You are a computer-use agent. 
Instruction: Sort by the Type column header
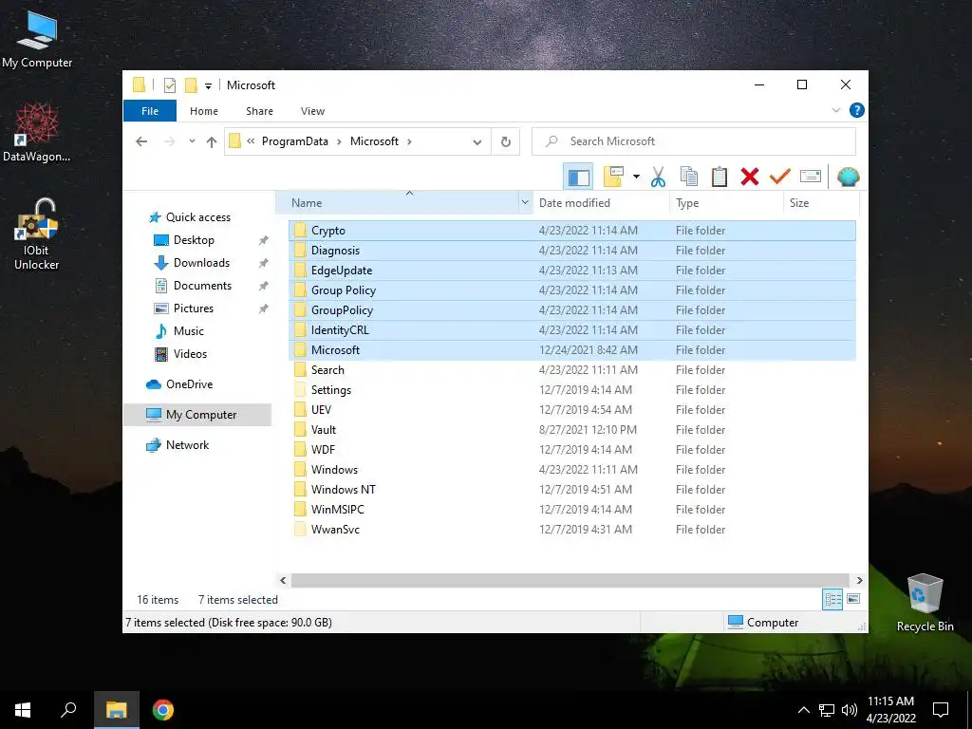[x=726, y=203]
